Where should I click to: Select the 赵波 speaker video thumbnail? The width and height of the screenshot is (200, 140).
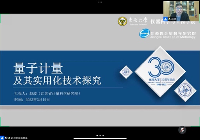pyautogui.click(x=181, y=11)
